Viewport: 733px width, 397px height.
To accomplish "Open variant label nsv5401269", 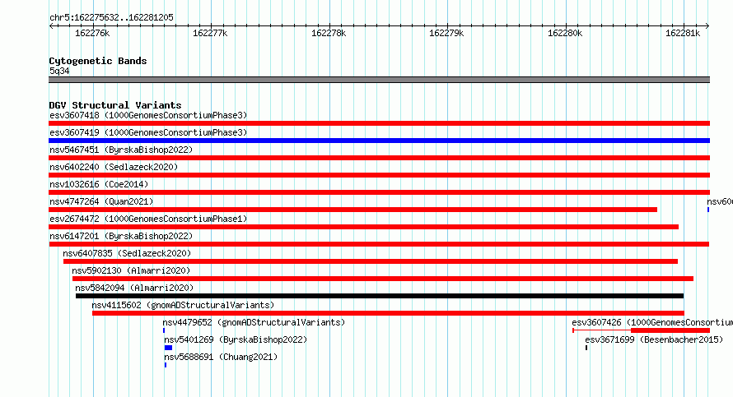I will (236, 339).
